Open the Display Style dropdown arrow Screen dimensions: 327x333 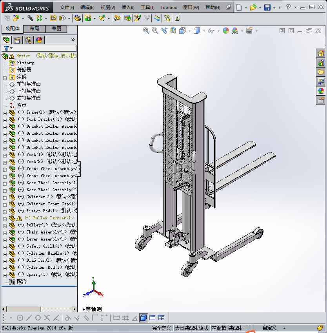204,31
